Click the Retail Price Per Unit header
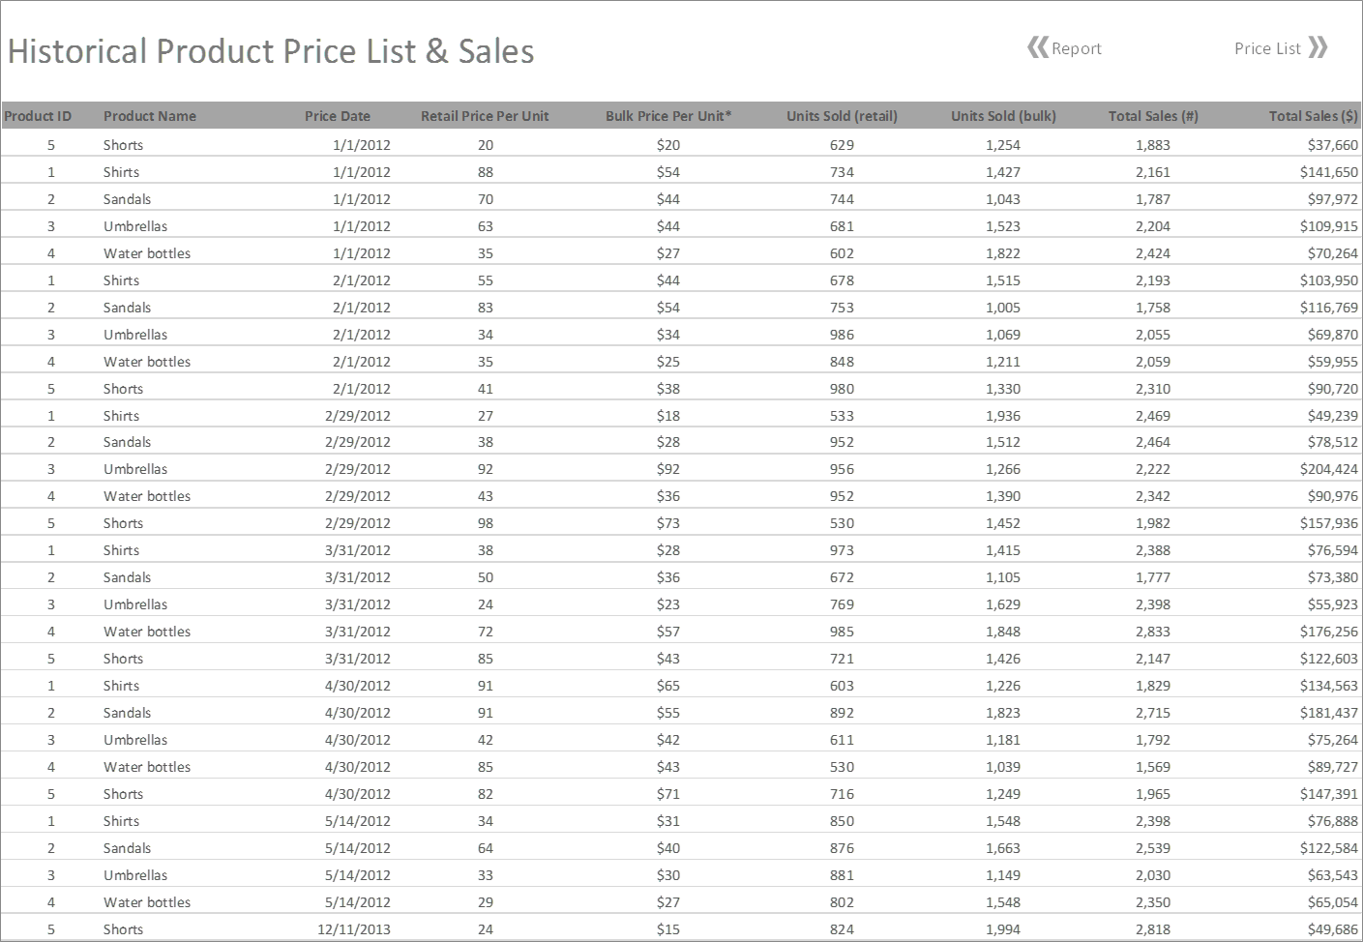1363x942 pixels. tap(484, 115)
